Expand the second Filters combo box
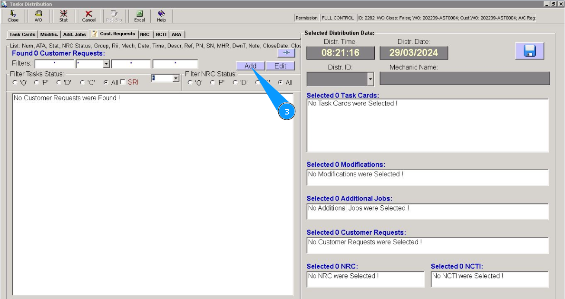565x299 pixels. point(107,64)
